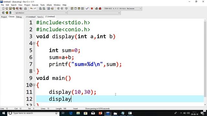
Task: Click the delete profiling information icon
Action: 100,9
